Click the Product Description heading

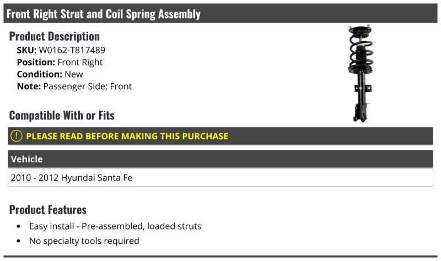(x=54, y=36)
